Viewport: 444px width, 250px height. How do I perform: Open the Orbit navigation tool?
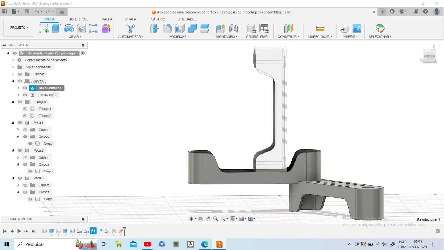tap(191, 219)
